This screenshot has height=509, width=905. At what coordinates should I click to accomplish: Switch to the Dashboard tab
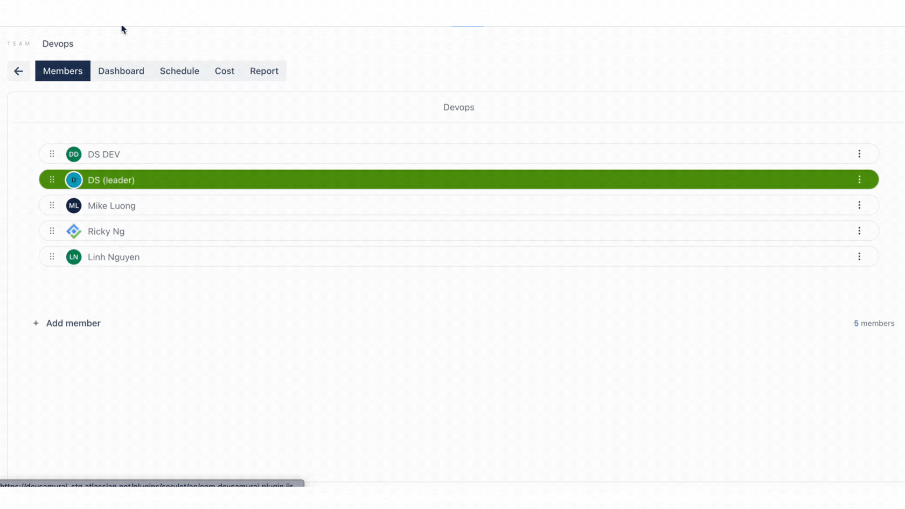(121, 71)
